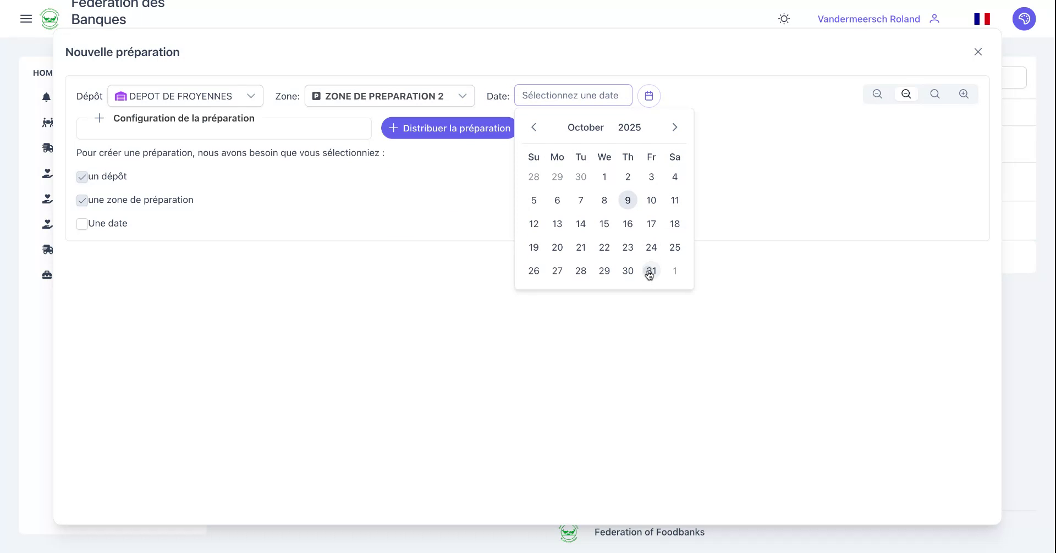Enable the 'Une date' checkbox
Screen dimensions: 1056x553
(82, 224)
